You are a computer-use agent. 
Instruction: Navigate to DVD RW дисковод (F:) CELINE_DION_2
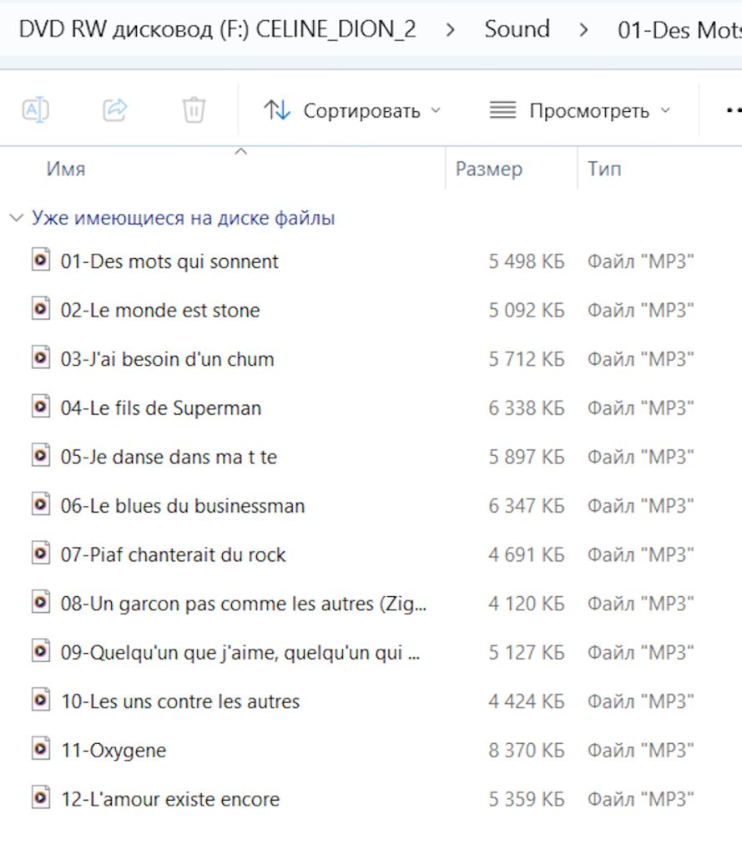click(x=218, y=29)
